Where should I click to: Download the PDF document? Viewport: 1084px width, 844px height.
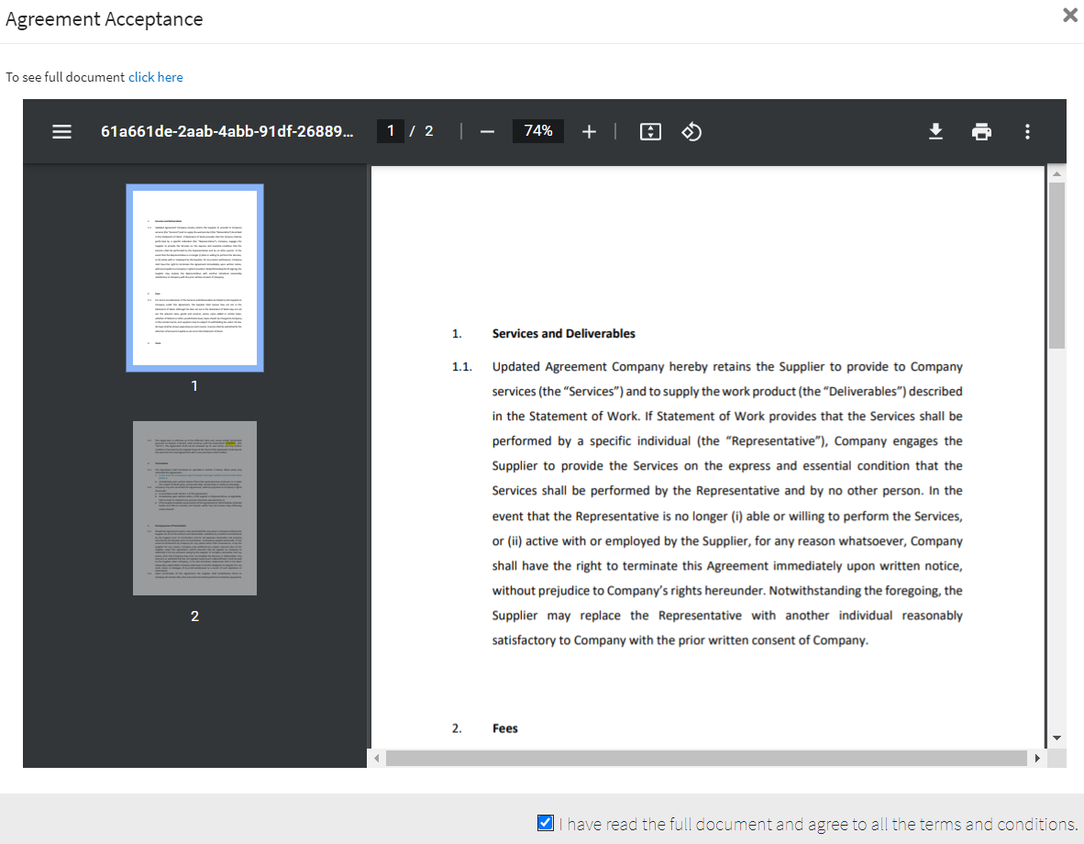(935, 131)
